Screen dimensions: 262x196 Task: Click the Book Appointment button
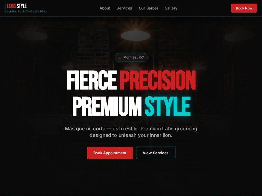coord(110,153)
